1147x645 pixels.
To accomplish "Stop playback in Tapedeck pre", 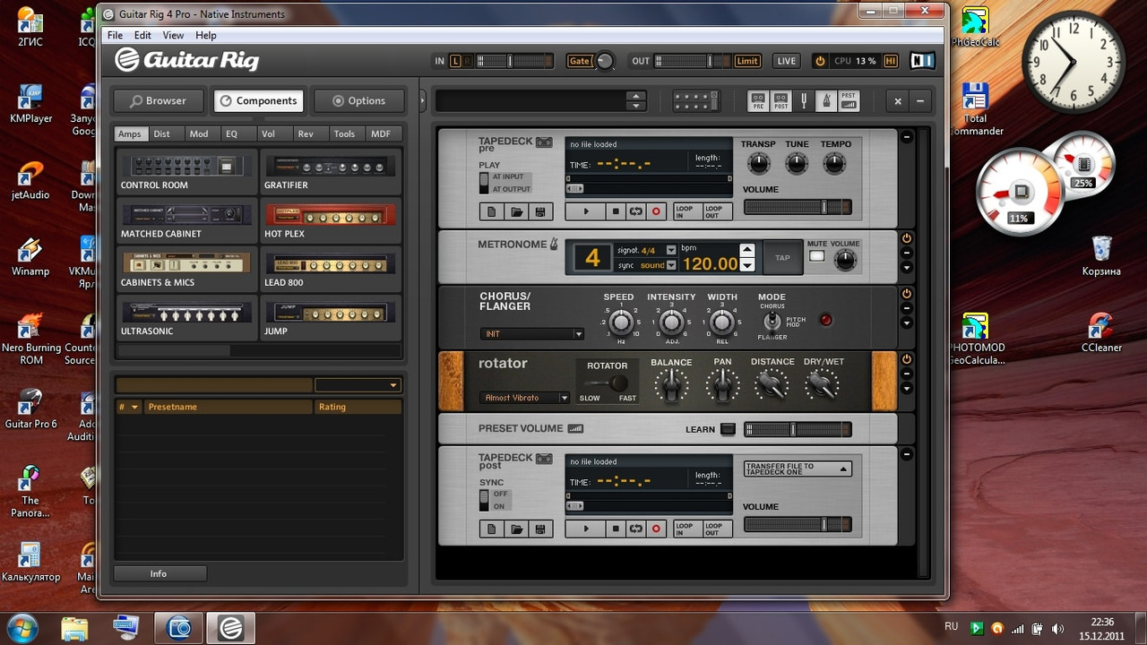I will click(x=615, y=211).
